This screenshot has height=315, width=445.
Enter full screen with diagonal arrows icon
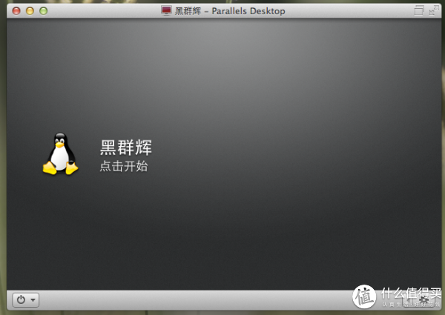tap(434, 10)
